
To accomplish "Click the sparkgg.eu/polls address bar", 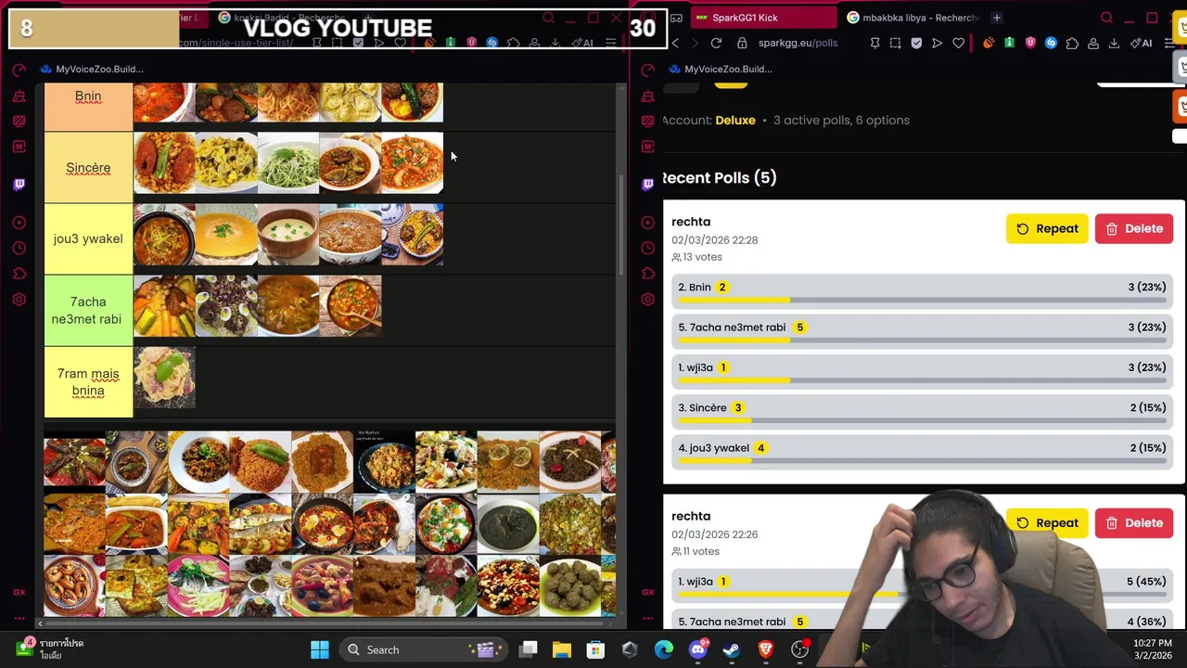I will pos(798,43).
